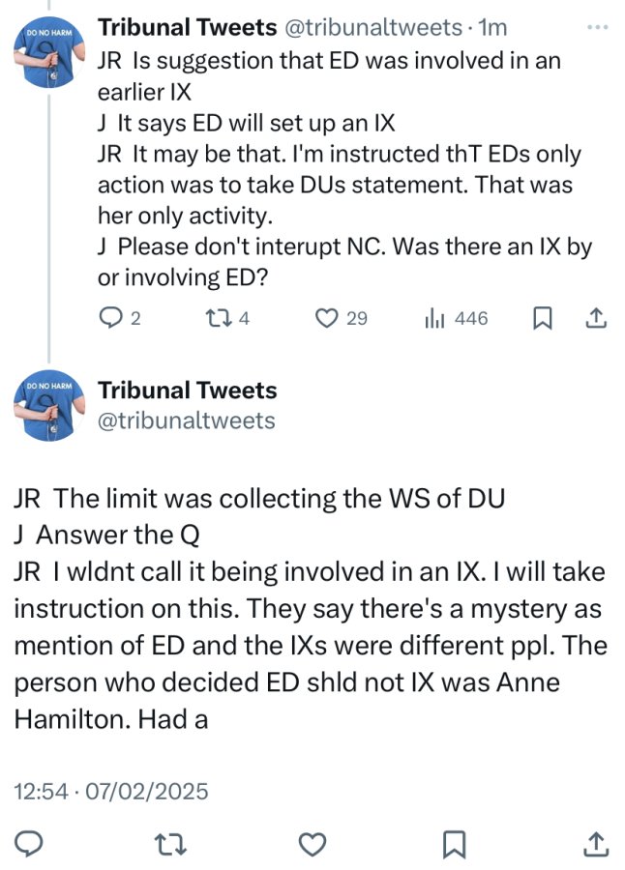Repost the main tweet

pos(170,845)
